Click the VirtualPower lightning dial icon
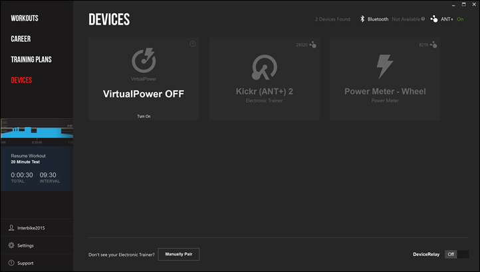Viewport: 480px width, 272px height. click(144, 60)
